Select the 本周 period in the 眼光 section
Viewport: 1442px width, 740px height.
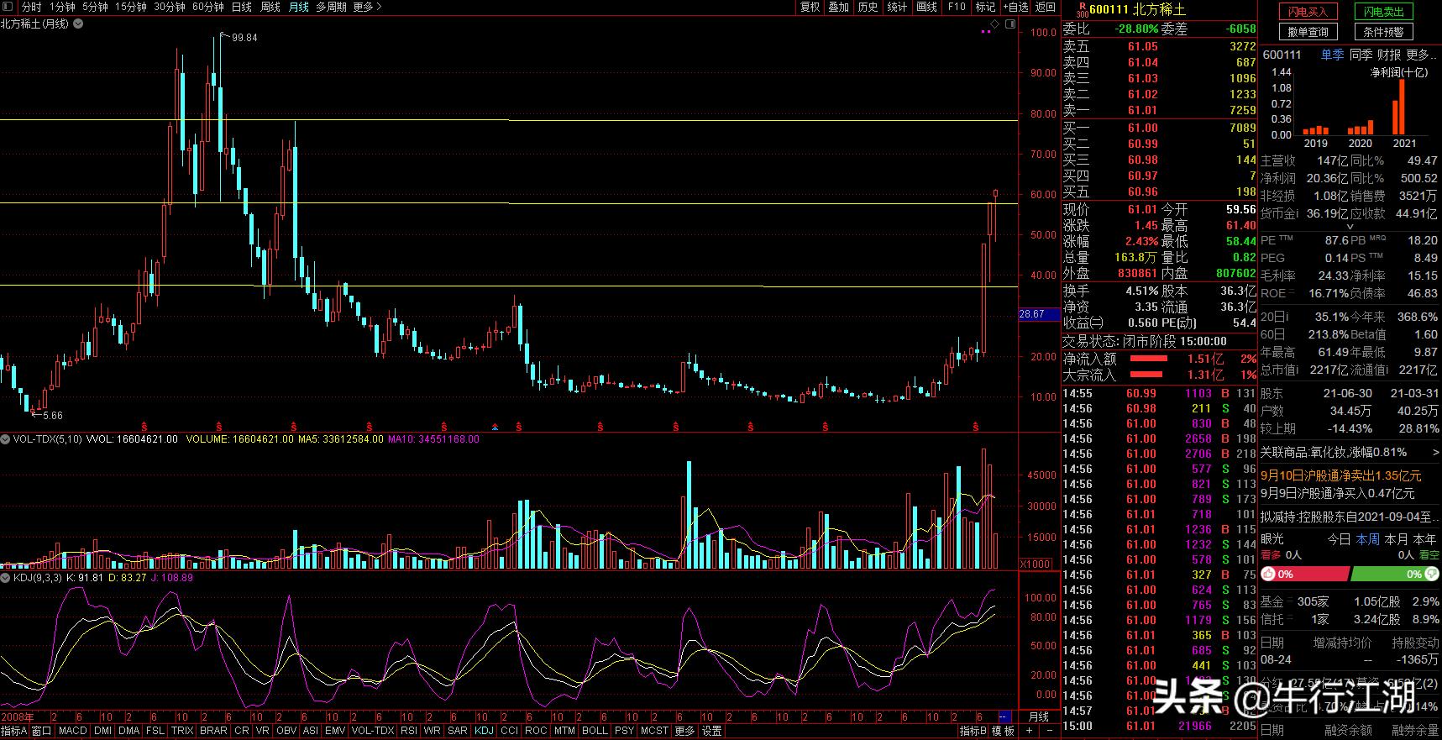tap(1368, 538)
